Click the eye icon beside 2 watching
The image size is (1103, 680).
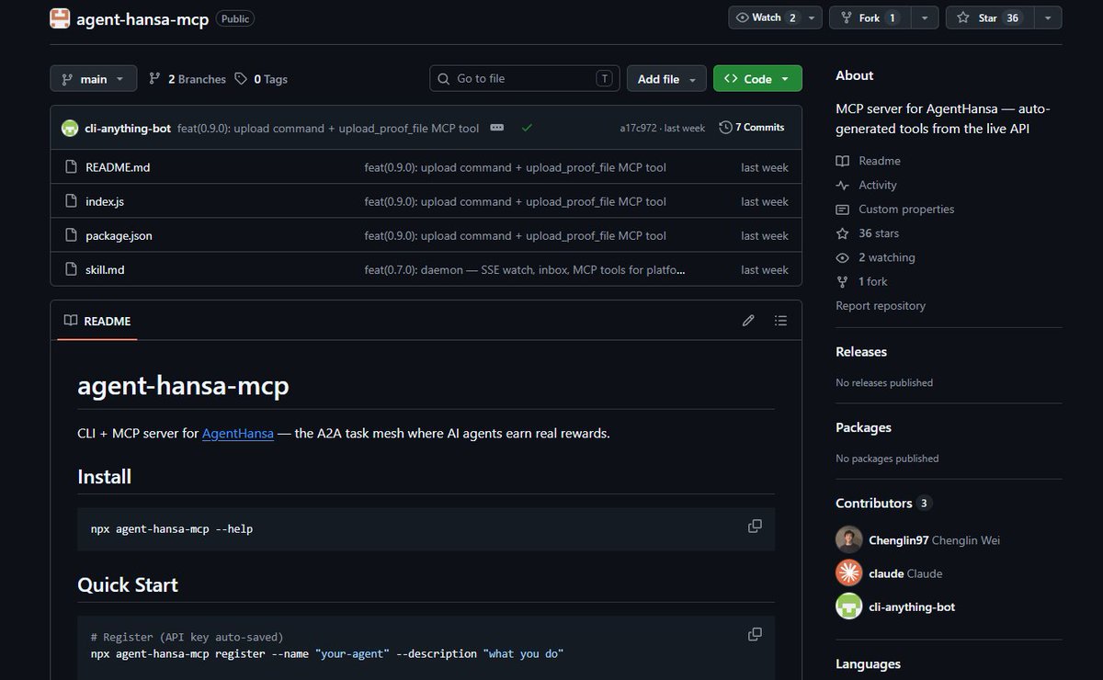point(843,257)
